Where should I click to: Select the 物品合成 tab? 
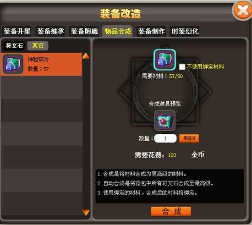tap(118, 31)
